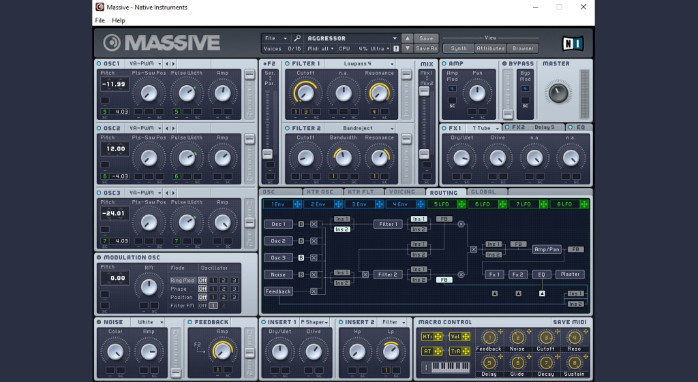Open FX1 T Tube effect dropdown
Viewport: 698px width, 382px height.
click(x=485, y=128)
